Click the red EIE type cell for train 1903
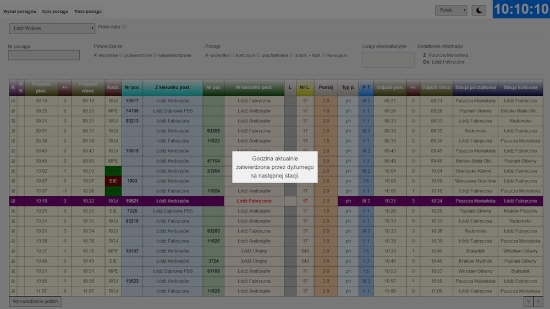Image resolution: width=550 pixels, height=309 pixels. pyautogui.click(x=113, y=181)
